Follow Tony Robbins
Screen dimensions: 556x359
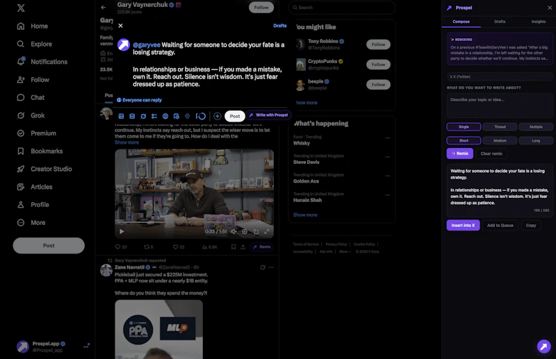(378, 44)
